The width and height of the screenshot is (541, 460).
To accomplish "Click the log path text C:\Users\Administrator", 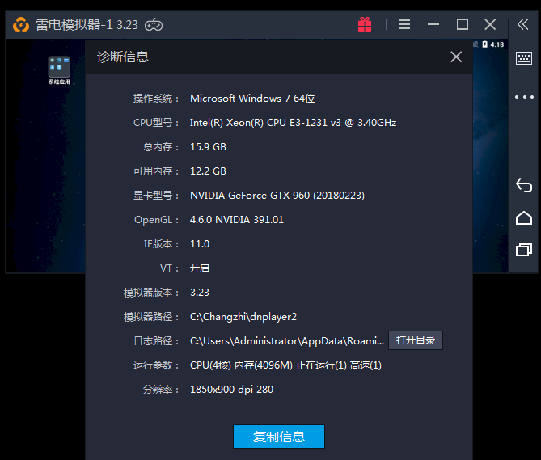I will click(287, 341).
